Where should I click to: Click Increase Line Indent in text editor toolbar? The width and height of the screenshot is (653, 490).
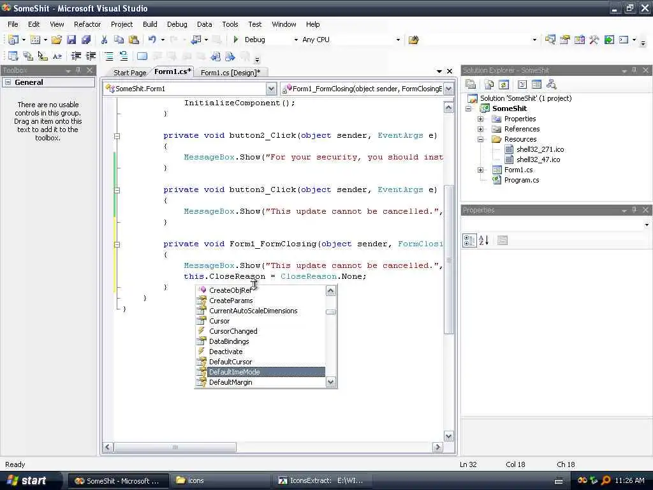pos(91,56)
